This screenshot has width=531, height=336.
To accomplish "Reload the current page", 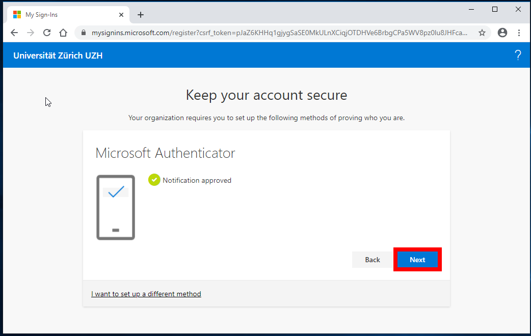I will click(47, 33).
